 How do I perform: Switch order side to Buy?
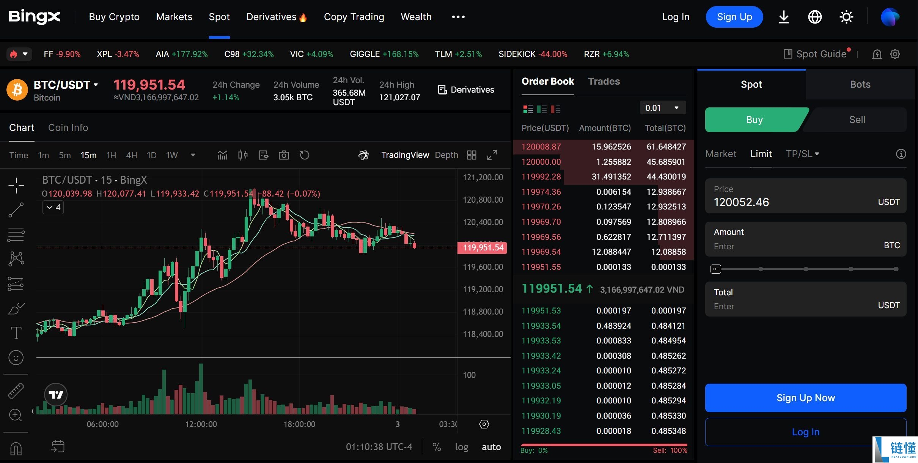[754, 120]
